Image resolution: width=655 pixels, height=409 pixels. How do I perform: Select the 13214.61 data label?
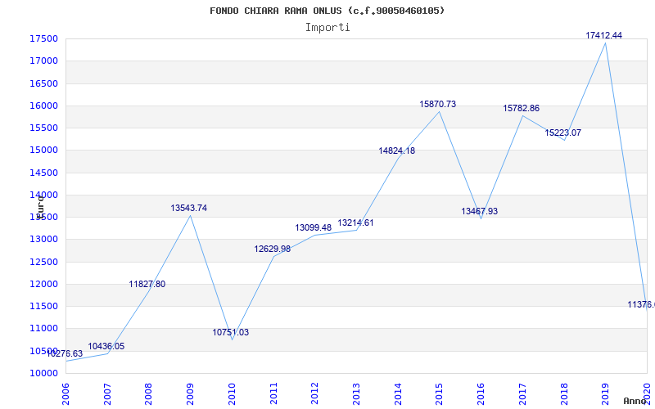[355, 222]
